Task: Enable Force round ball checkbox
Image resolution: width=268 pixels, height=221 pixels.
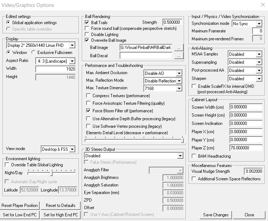Action: pyautogui.click(x=87, y=28)
